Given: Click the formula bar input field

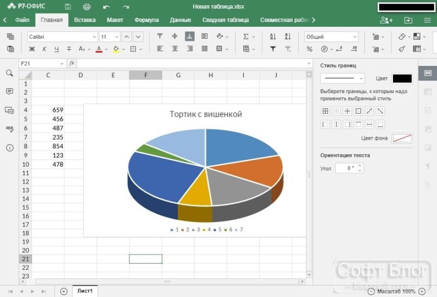Looking at the screenshot, I should coord(192,63).
